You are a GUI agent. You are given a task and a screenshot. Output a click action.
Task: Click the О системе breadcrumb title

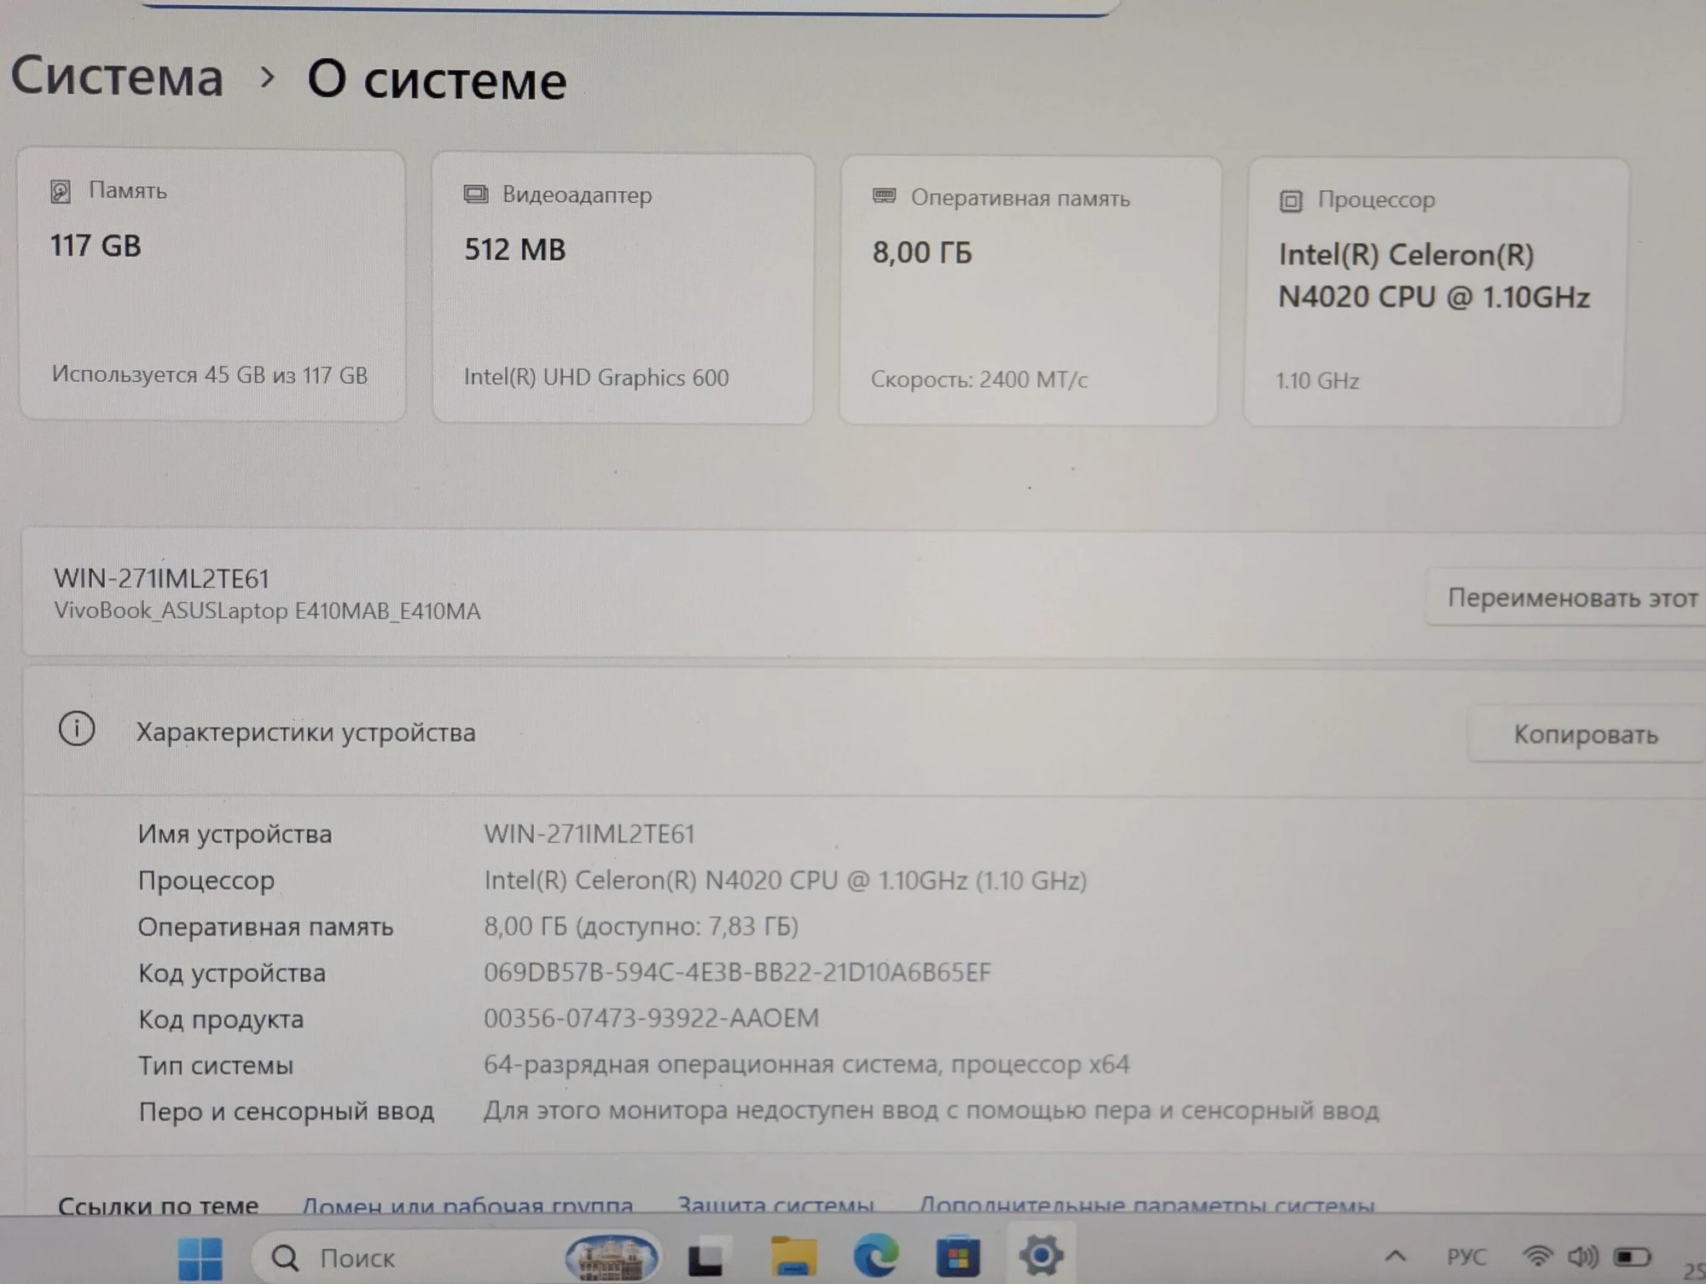(437, 80)
